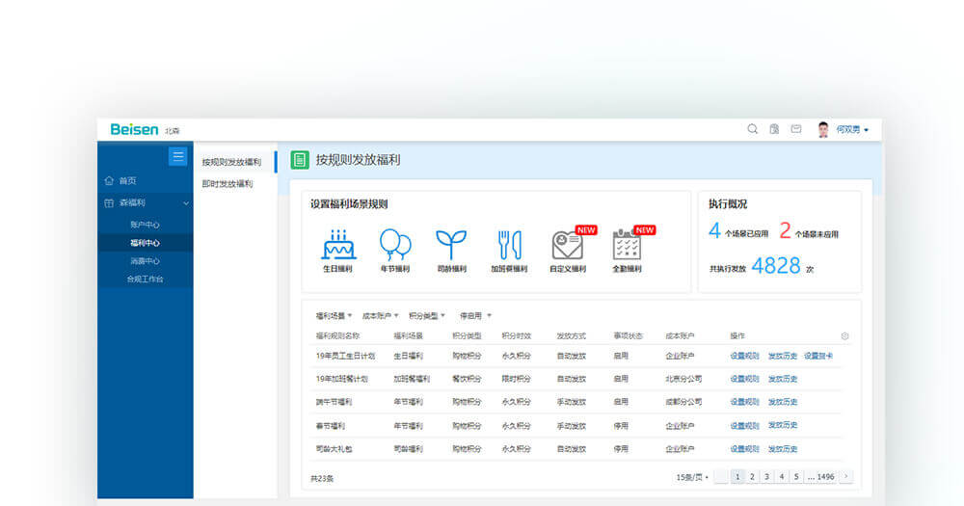Click the document icon beside search
The width and height of the screenshot is (964, 506).
pos(774,129)
